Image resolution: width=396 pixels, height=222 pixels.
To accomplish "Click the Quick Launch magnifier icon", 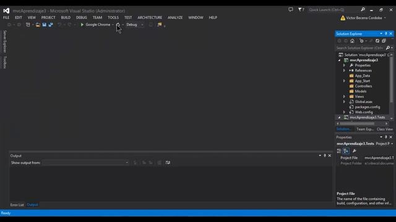I will 363,10.
